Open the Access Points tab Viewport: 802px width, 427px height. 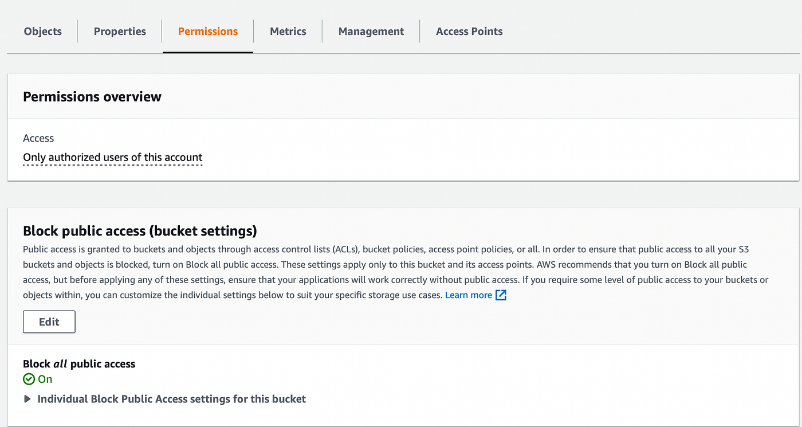click(469, 32)
